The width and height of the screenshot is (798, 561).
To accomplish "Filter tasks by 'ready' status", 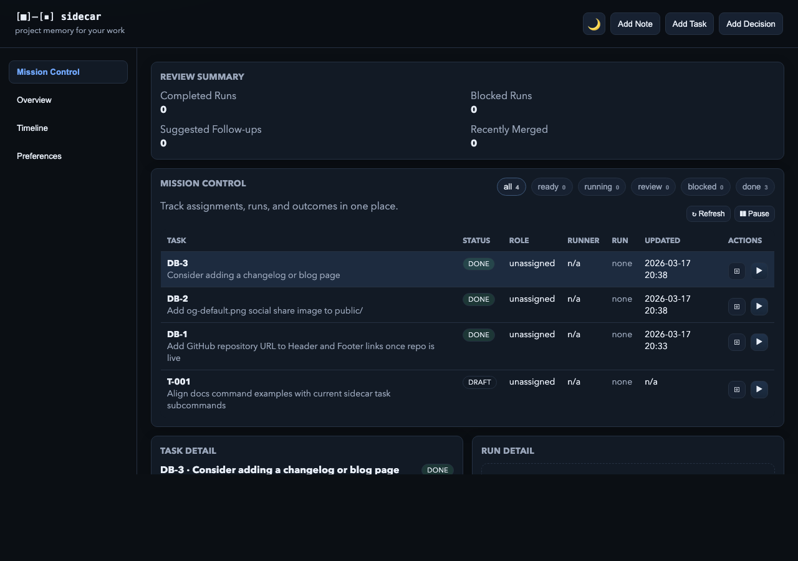I will 552,187.
